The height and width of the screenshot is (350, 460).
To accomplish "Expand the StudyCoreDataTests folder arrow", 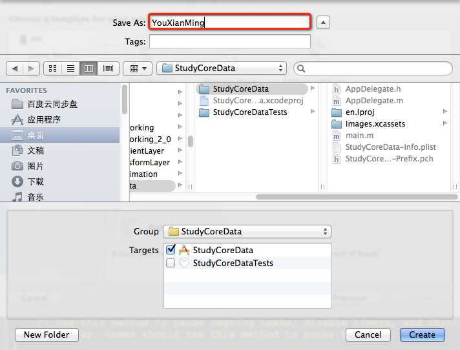I will point(313,112).
